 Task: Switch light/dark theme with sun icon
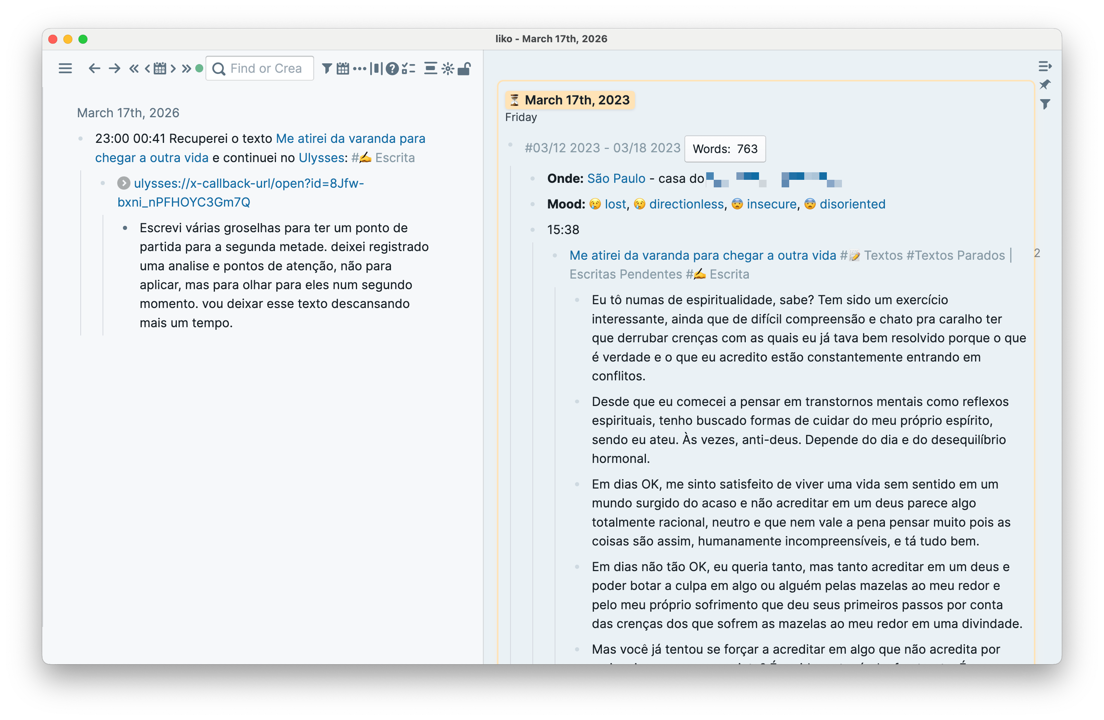click(x=448, y=69)
